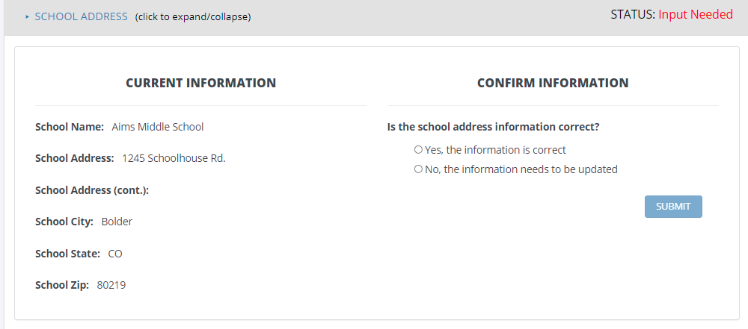This screenshot has height=329, width=748.
Task: Click the 'School City:' field label
Action: click(64, 222)
